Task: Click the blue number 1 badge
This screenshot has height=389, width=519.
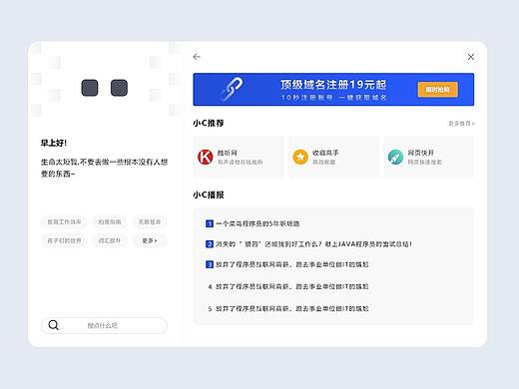Action: 210,223
